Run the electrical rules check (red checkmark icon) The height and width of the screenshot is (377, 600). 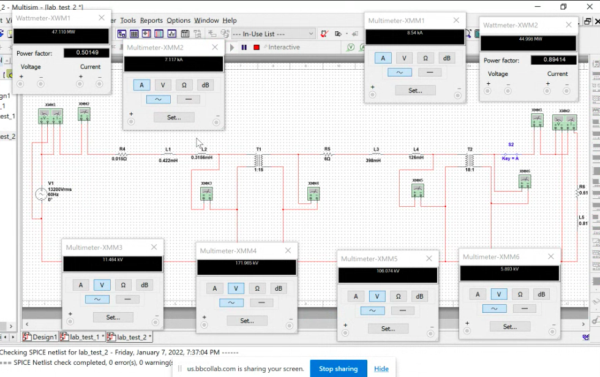(323, 34)
